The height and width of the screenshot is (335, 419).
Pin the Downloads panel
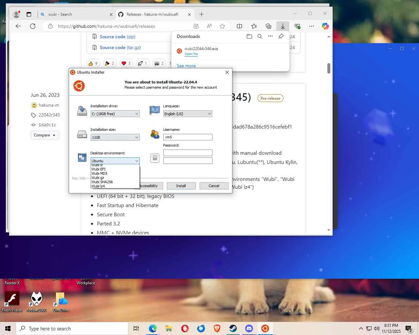click(x=281, y=36)
